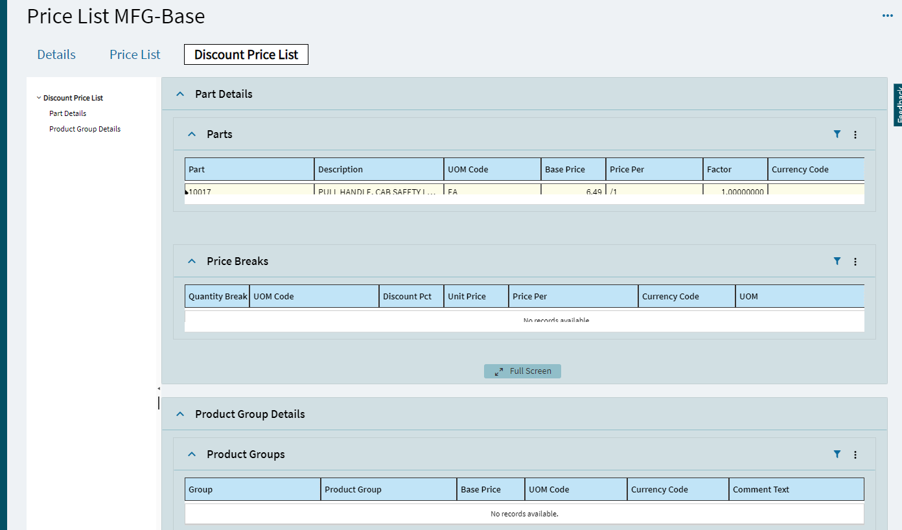Sort Parts grid by Part column

point(249,169)
